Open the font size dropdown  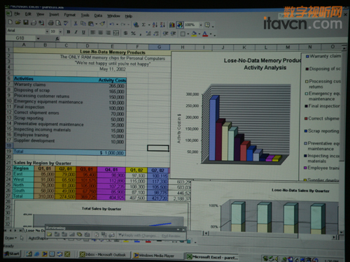60,31
